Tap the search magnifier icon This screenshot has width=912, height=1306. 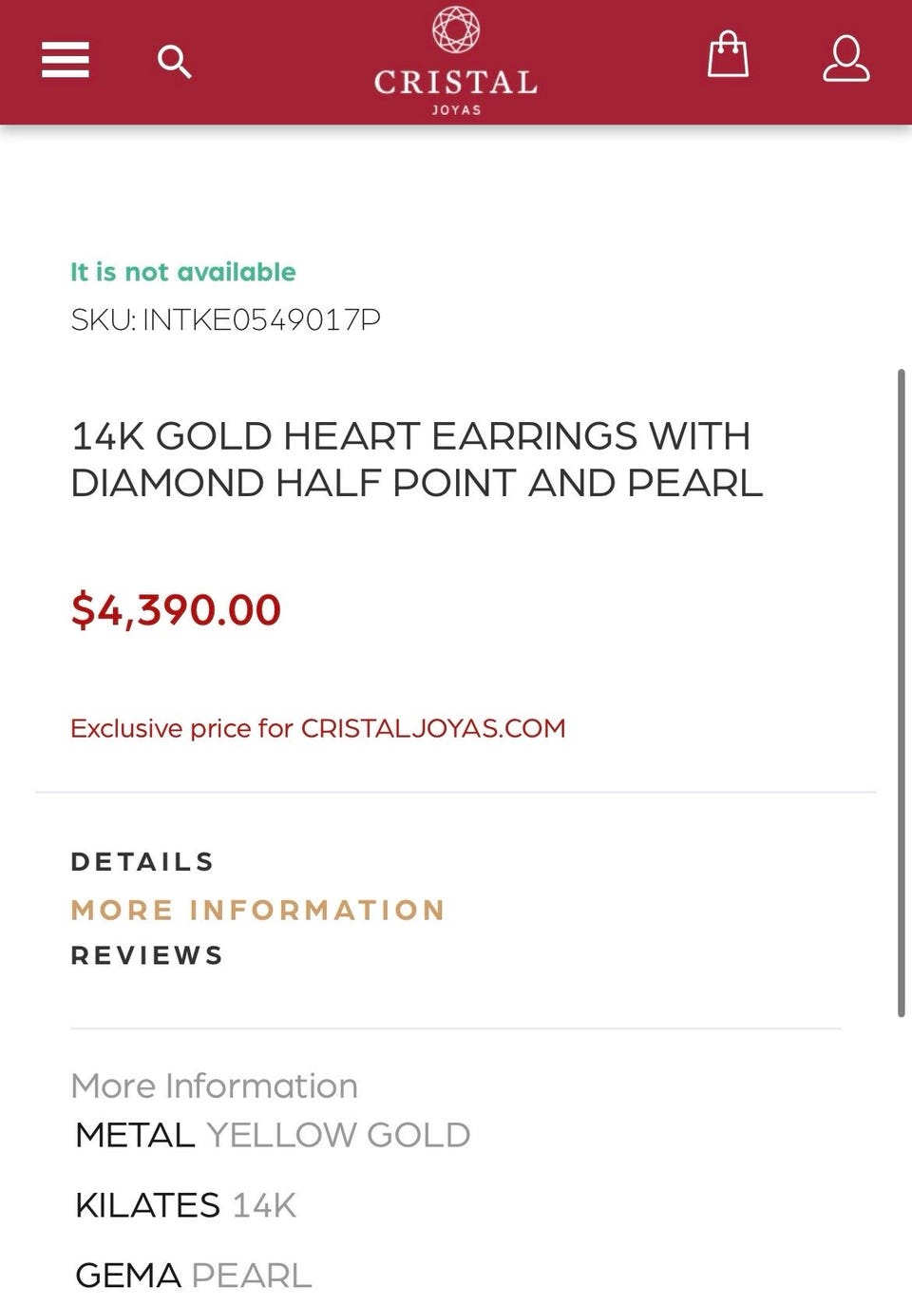(174, 62)
